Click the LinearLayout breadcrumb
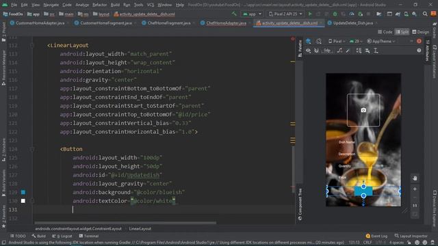This screenshot has height=246, width=438. tap(140, 229)
